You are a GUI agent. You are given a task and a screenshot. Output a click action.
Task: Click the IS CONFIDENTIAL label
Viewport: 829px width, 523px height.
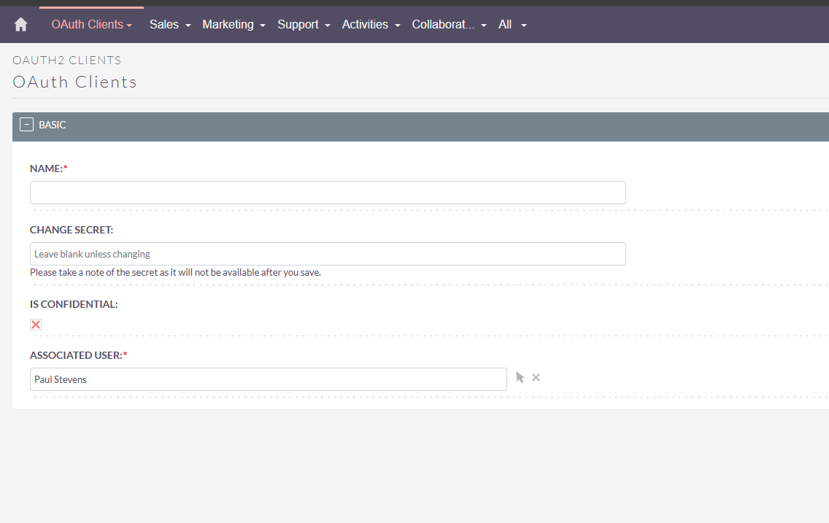click(74, 304)
